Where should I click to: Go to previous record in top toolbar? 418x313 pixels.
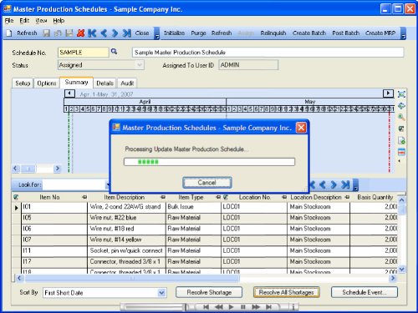[104, 33]
